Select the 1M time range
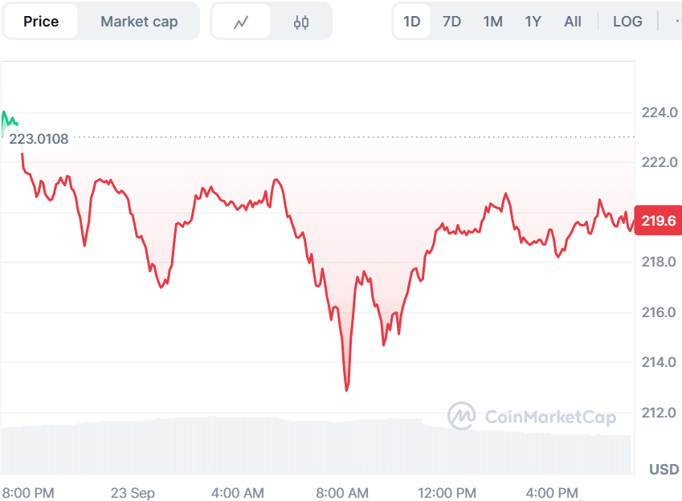 tap(493, 22)
